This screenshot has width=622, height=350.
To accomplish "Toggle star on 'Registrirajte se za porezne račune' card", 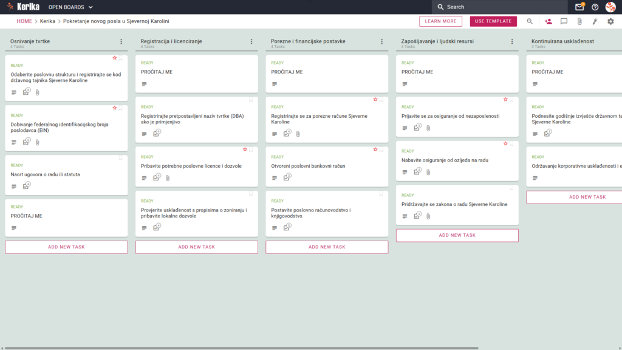I will 375,100.
